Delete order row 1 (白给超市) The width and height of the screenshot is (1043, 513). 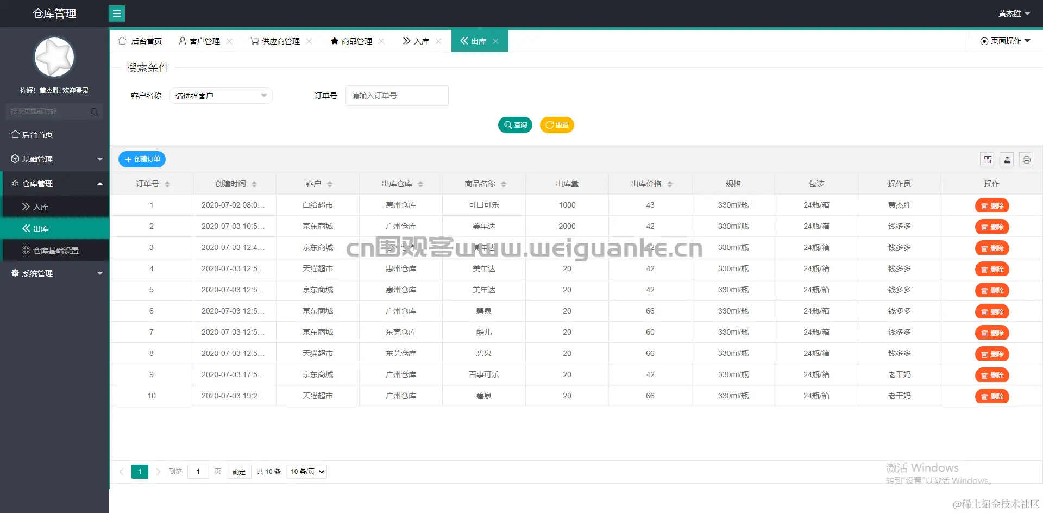(992, 206)
